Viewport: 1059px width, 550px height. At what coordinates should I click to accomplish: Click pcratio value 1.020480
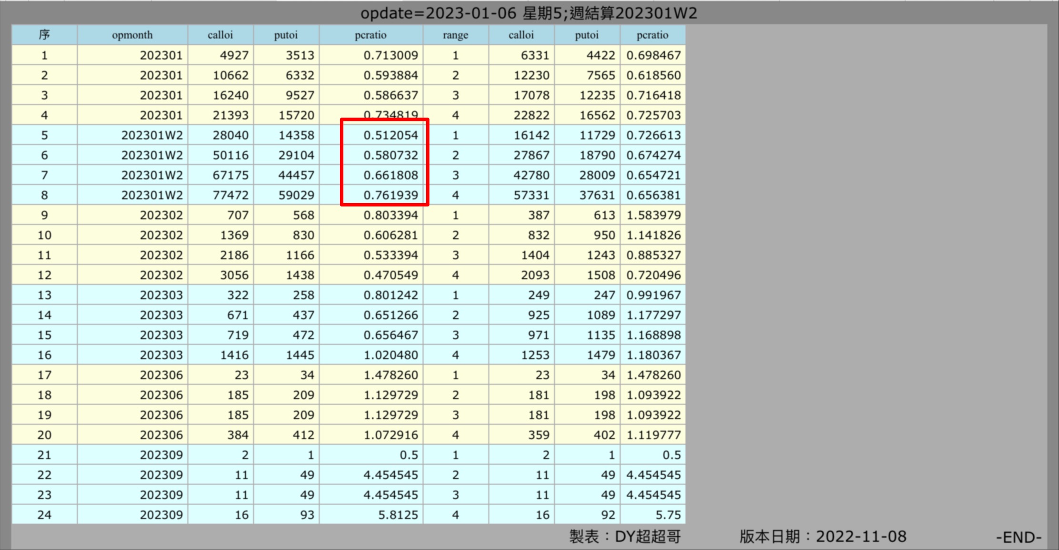(x=390, y=355)
